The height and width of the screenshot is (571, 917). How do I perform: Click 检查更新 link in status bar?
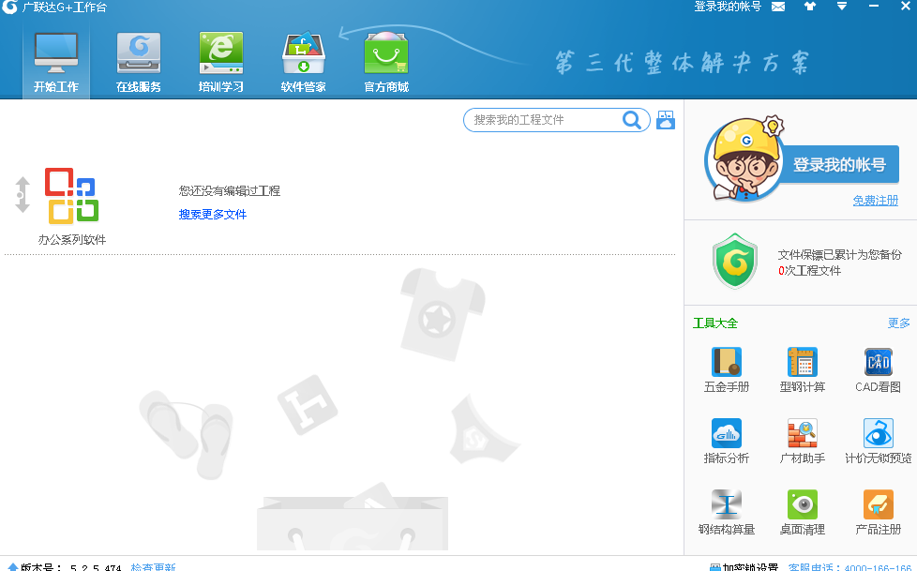[x=153, y=567]
